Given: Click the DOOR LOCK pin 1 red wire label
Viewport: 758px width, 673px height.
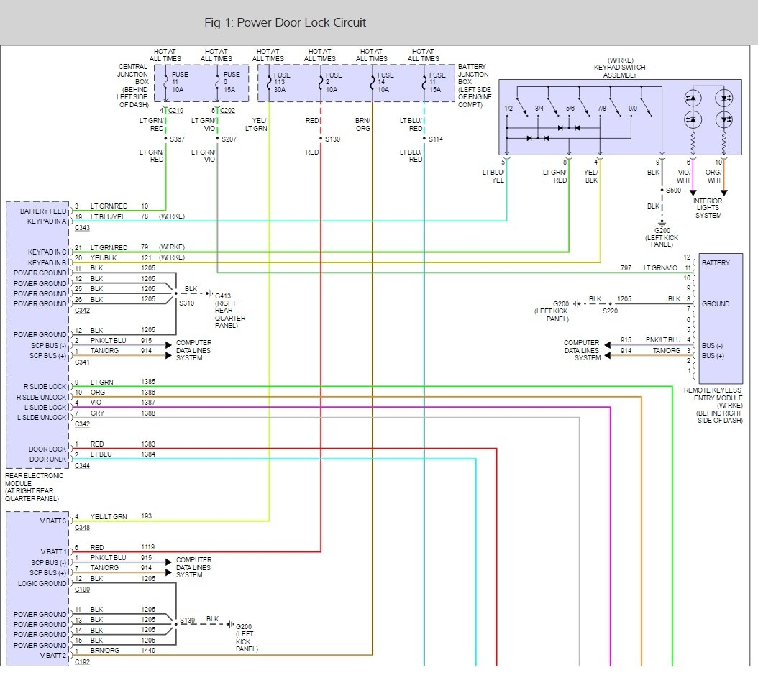Looking at the screenshot, I should [x=96, y=444].
